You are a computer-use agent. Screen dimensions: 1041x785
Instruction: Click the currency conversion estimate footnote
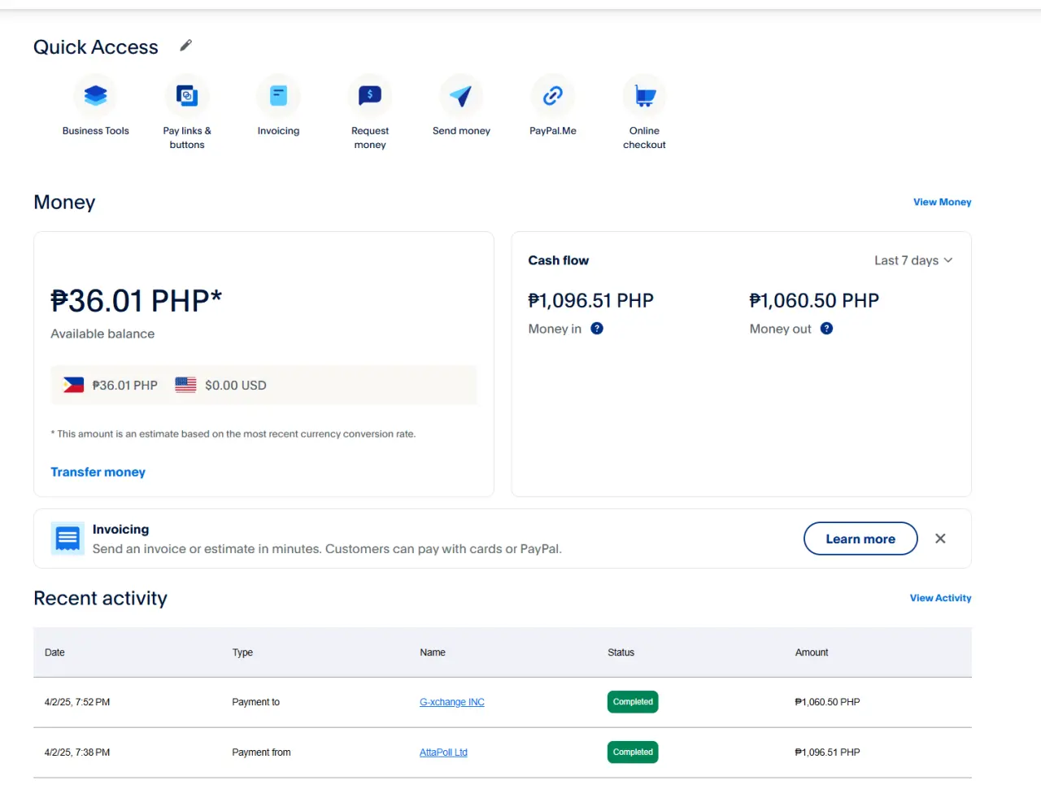pyautogui.click(x=233, y=434)
